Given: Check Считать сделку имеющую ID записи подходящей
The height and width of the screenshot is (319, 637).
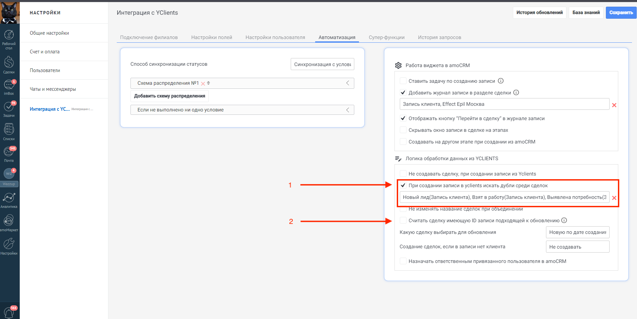Looking at the screenshot, I should (403, 220).
